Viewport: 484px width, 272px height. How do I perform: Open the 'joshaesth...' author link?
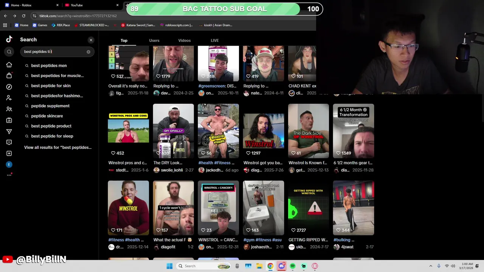pyautogui.click(x=261, y=247)
